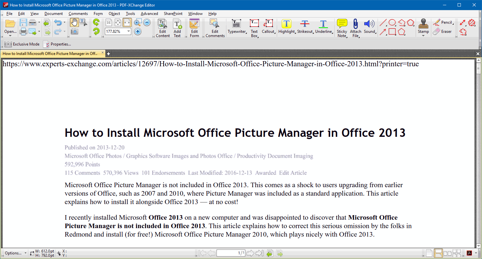Image resolution: width=482 pixels, height=259 pixels.
Task: Click the Email envelope icon
Action: (x=32, y=32)
